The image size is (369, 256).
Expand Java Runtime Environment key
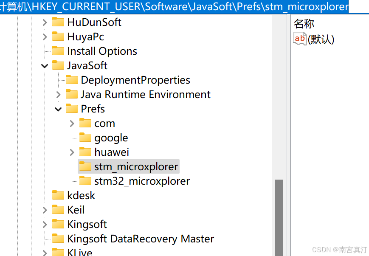pos(58,95)
